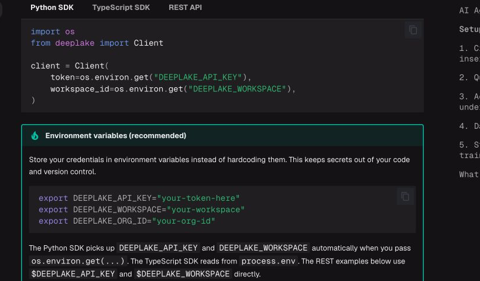Screen dimensions: 480x281
Task: Click the "import os" code line
Action: point(53,32)
